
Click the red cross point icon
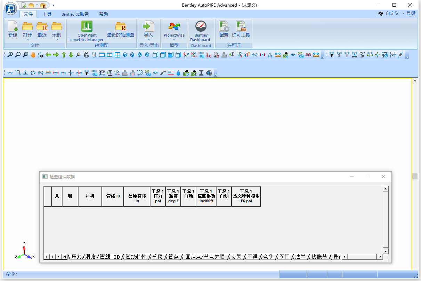coord(79,73)
